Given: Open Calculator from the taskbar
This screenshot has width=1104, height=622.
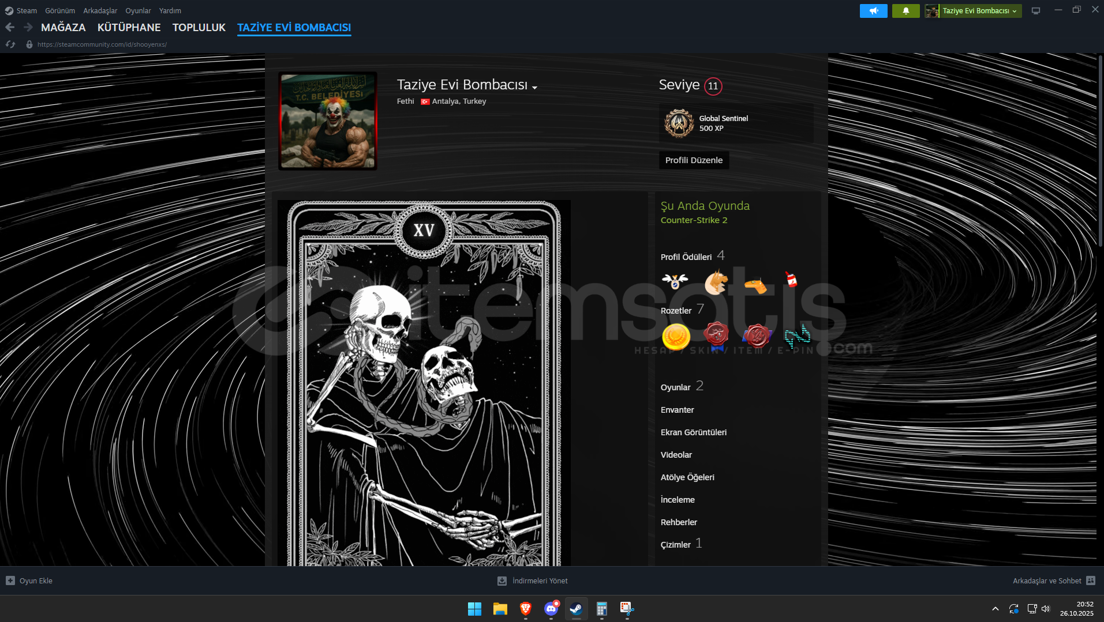Looking at the screenshot, I should click(602, 609).
